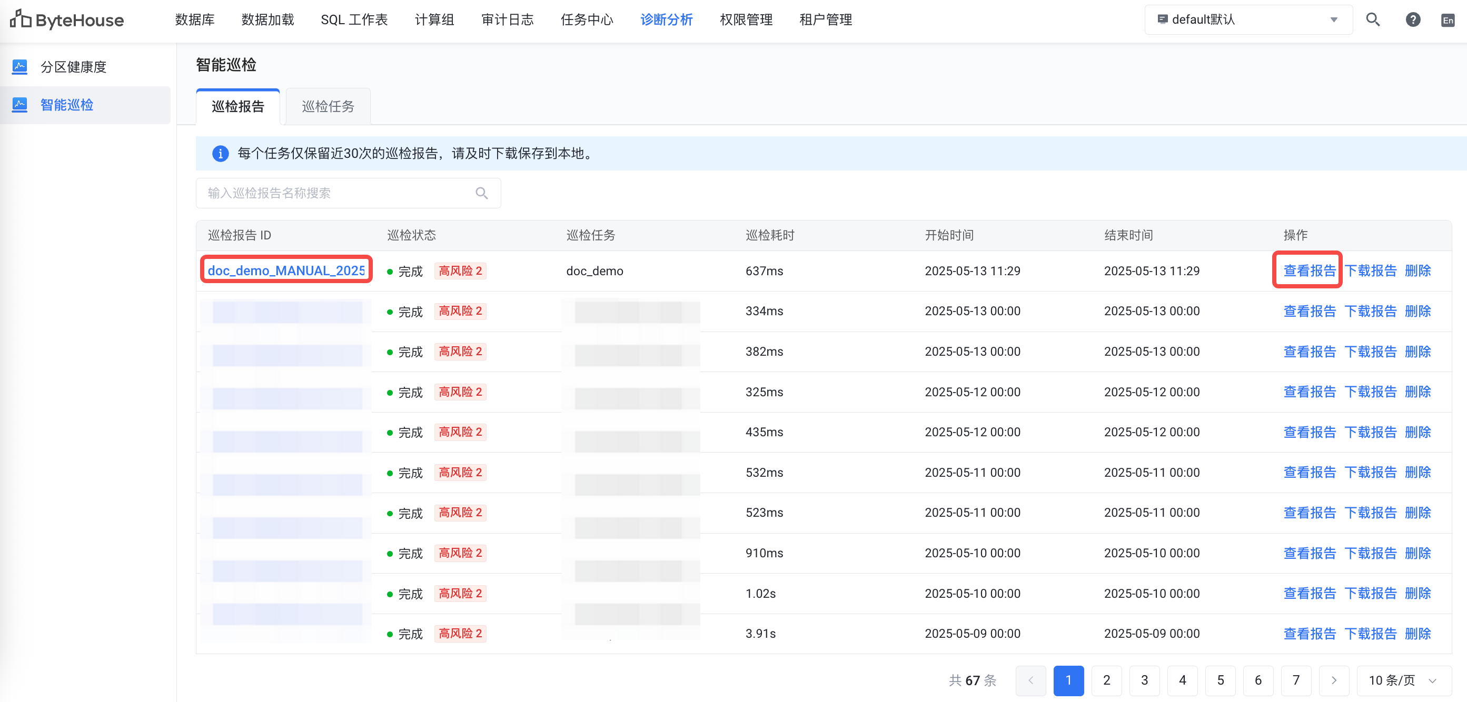1467x702 pixels.
Task: Click the 1.02s duration cell
Action: 760,593
